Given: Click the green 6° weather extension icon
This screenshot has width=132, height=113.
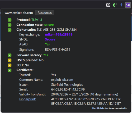Looking at the screenshot, I should [x=115, y=5].
